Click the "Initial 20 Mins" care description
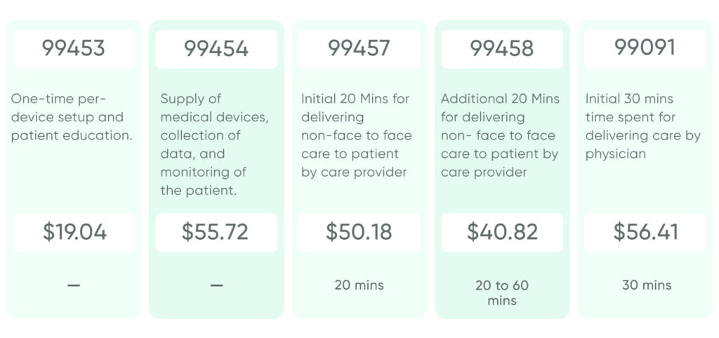The image size is (719, 338). (356, 135)
